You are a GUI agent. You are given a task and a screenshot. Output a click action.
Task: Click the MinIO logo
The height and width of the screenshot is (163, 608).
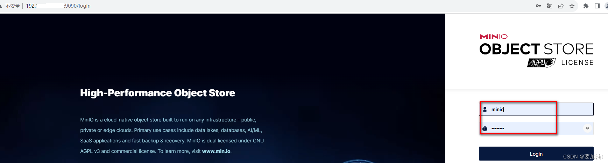(x=494, y=37)
